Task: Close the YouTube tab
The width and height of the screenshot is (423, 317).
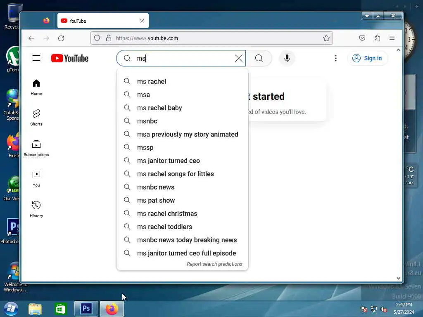Action: [142, 21]
